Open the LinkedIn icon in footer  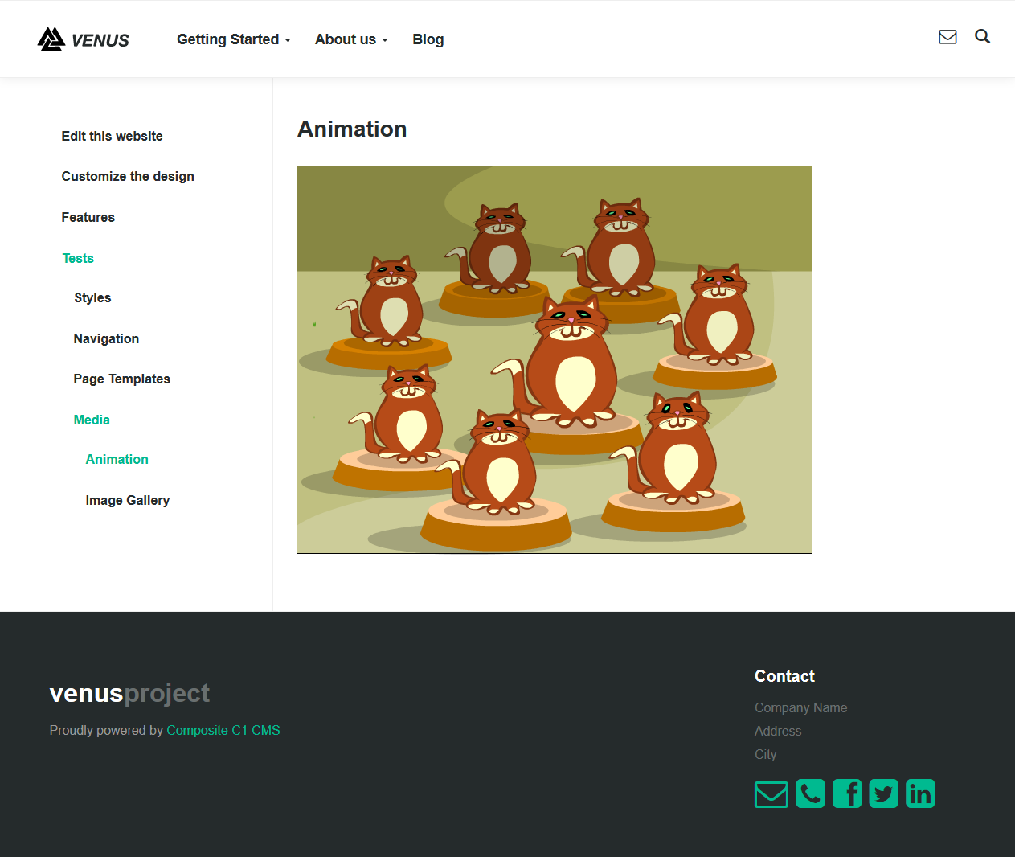(920, 794)
